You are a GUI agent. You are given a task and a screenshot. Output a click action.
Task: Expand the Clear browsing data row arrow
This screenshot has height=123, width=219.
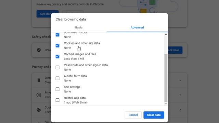click(x=180, y=80)
